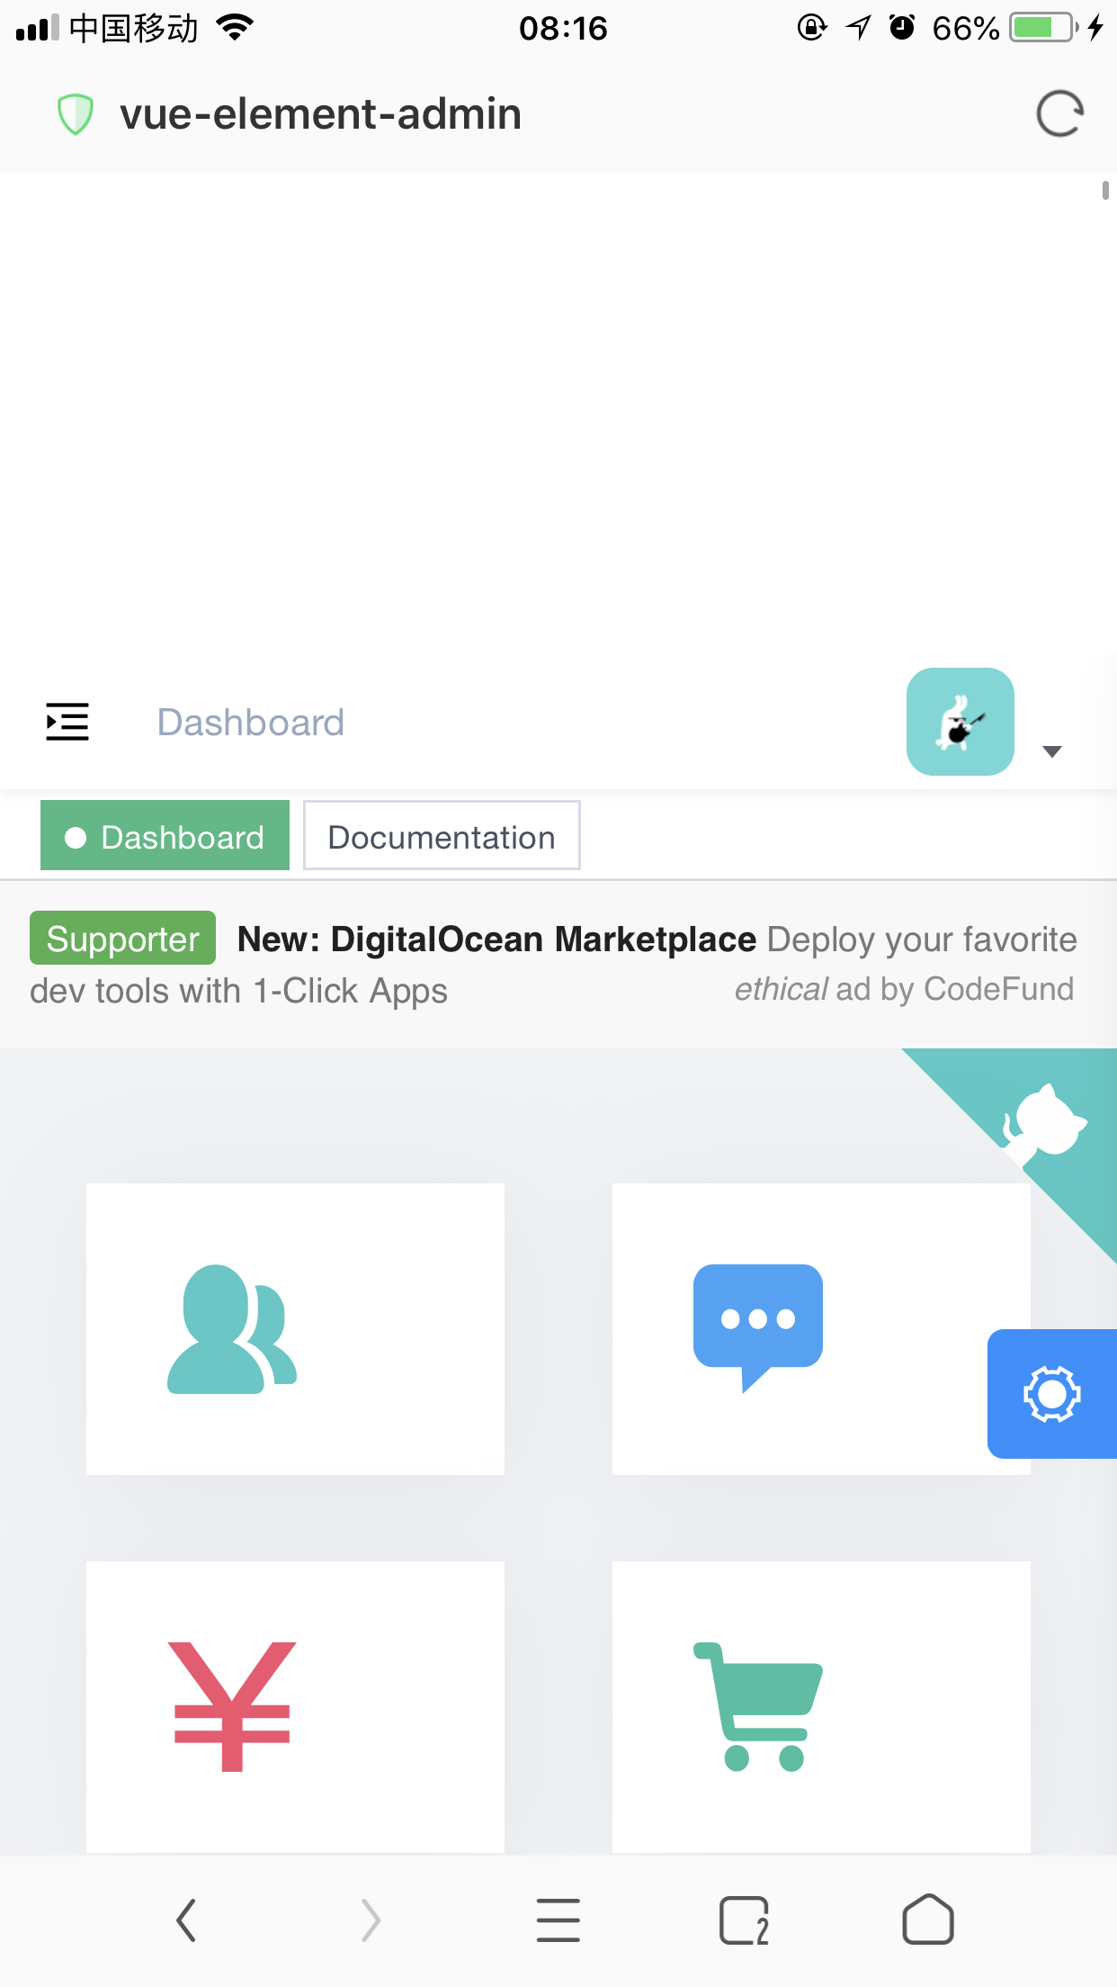
Task: Open the user avatar menu
Action: 961,722
